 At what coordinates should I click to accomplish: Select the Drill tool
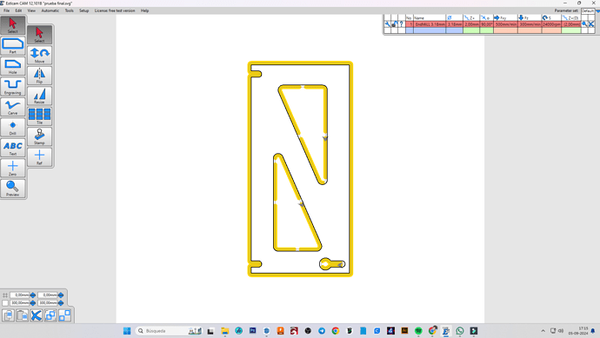click(13, 128)
